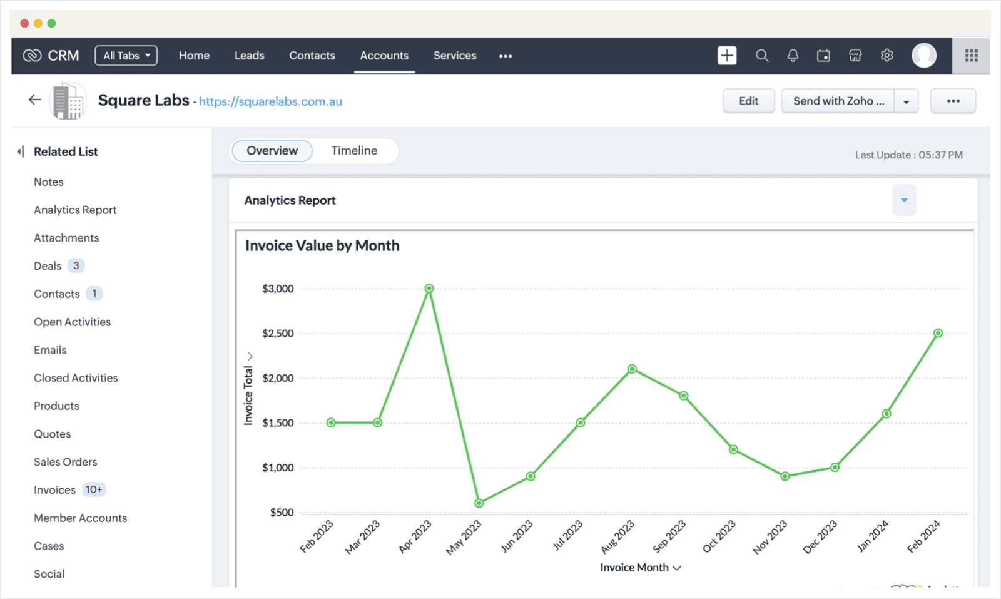
Task: Open the settings gear icon
Action: [x=887, y=55]
